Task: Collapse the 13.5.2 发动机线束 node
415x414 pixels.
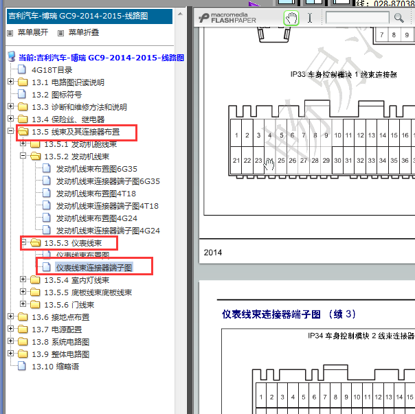Action: (x=23, y=156)
